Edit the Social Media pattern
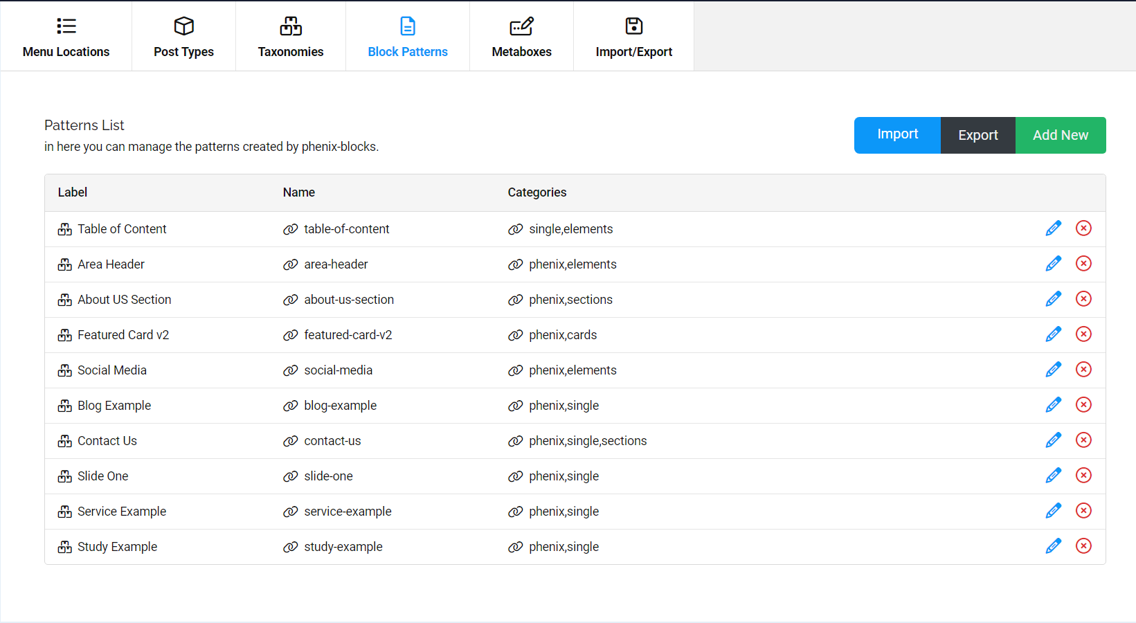 coord(1053,370)
